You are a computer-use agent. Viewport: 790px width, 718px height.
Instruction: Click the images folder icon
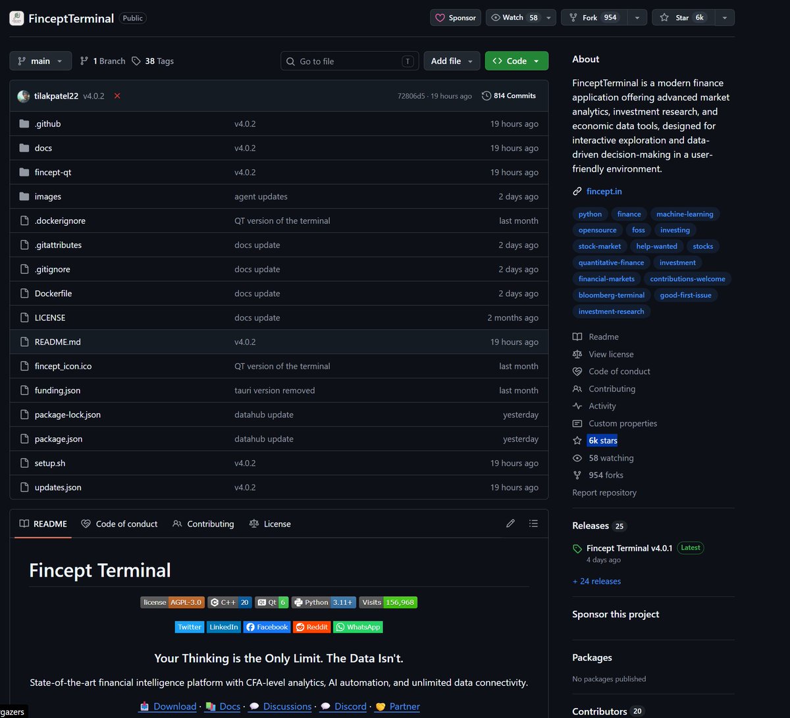(x=24, y=197)
